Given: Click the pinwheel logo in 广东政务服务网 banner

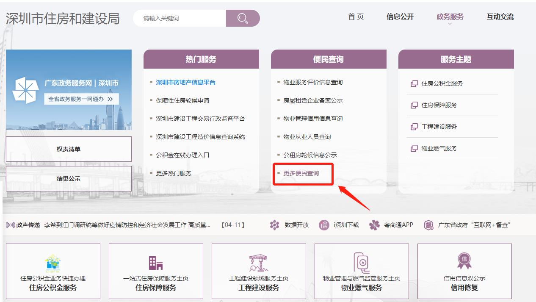Looking at the screenshot, I should coord(25,90).
